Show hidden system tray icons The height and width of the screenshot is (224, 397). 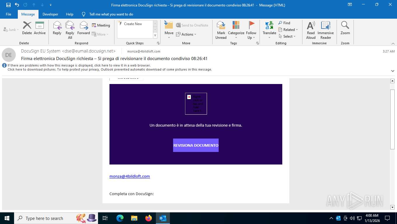331,218
